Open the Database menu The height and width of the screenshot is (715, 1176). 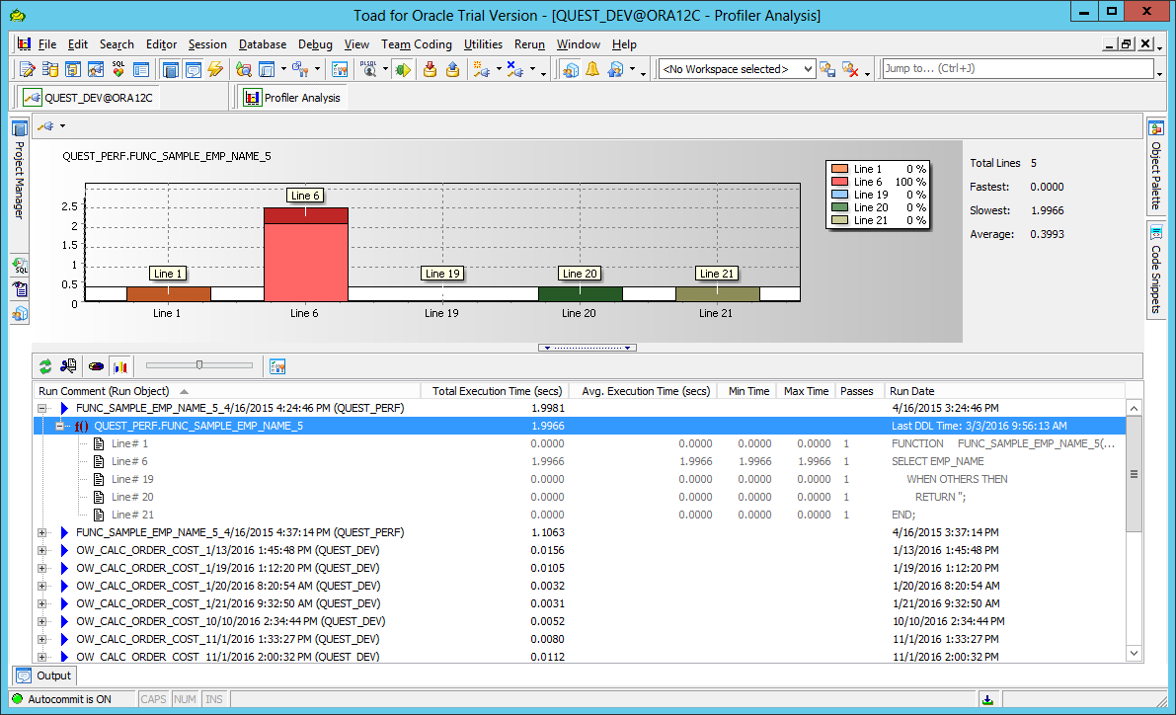[x=263, y=44]
